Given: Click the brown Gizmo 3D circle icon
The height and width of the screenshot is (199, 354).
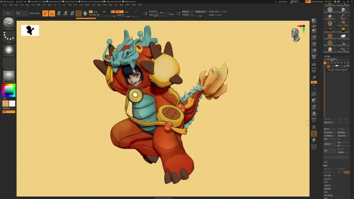Looking at the screenshot, I should click(x=78, y=13).
